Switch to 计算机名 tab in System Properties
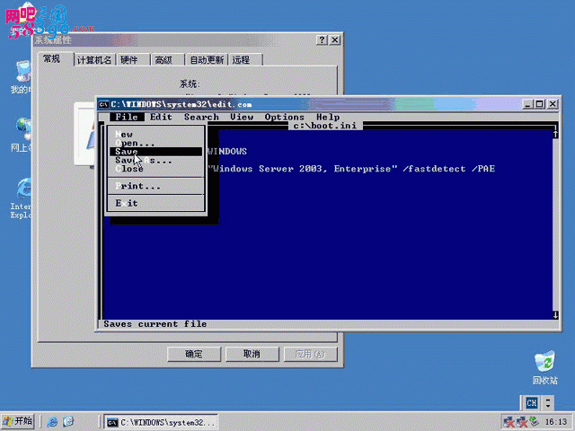The width and height of the screenshot is (575, 431). click(x=94, y=60)
